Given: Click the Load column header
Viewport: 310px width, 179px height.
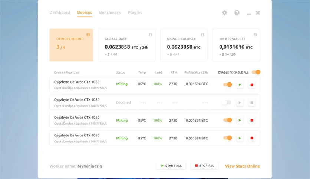Looking at the screenshot, I should [159, 72].
